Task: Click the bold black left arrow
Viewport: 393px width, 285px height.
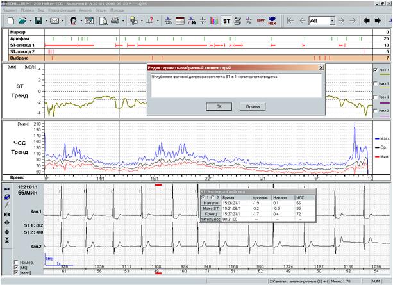Action: [367, 20]
